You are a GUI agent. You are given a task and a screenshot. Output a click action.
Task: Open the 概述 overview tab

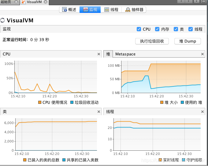69,10
